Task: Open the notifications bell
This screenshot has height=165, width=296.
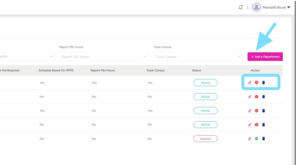Action: tap(240, 8)
